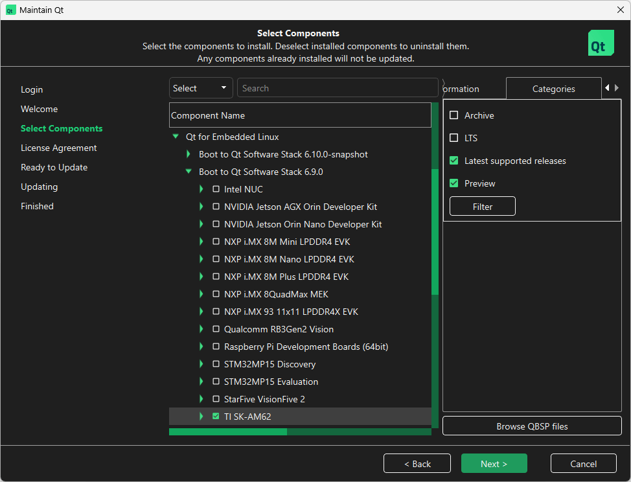This screenshot has width=631, height=482.
Task: Click the Maintain Qt title bar icon
Action: [x=10, y=10]
